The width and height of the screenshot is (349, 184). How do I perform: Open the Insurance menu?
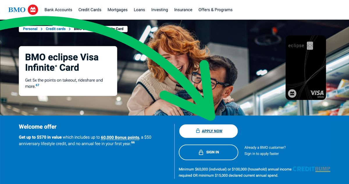tap(183, 10)
